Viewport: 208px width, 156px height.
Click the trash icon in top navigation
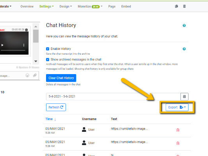pyautogui.click(x=184, y=6)
